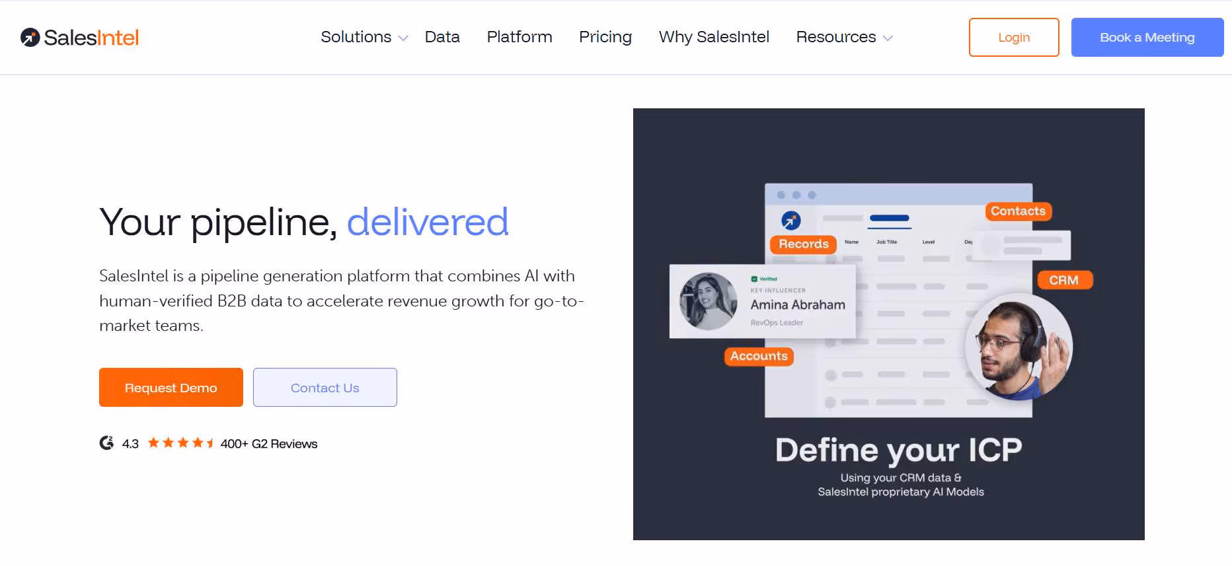
Task: Open the 400+ G2 Reviews text
Action: (269, 444)
